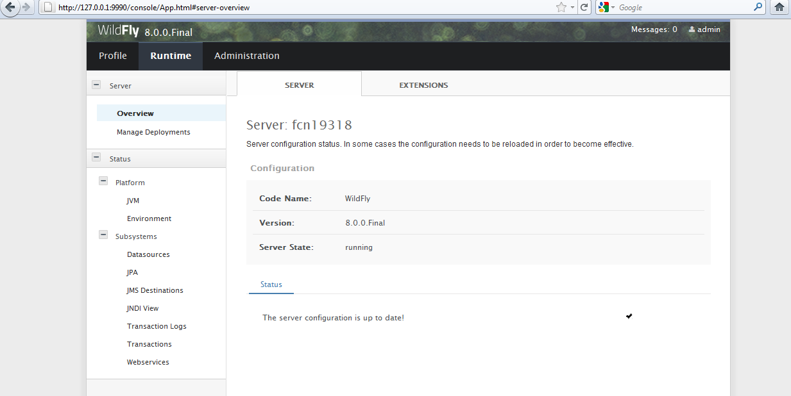Click the admin user icon
This screenshot has height=396, width=791.
tap(692, 29)
